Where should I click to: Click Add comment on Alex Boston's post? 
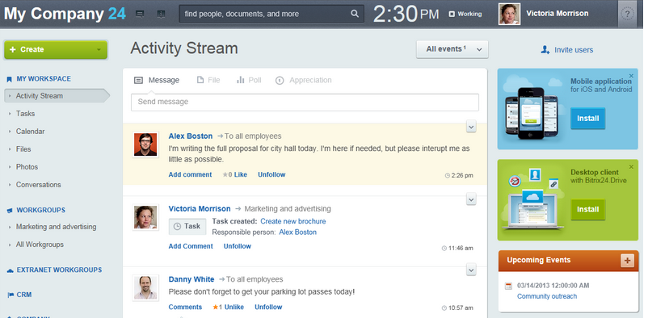[x=190, y=174]
